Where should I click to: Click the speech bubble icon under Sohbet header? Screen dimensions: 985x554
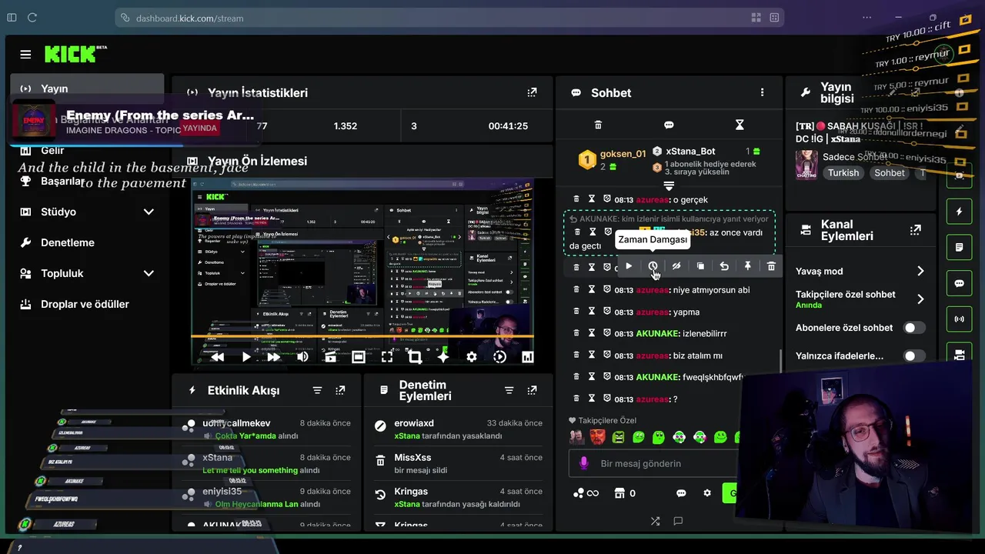[669, 125]
